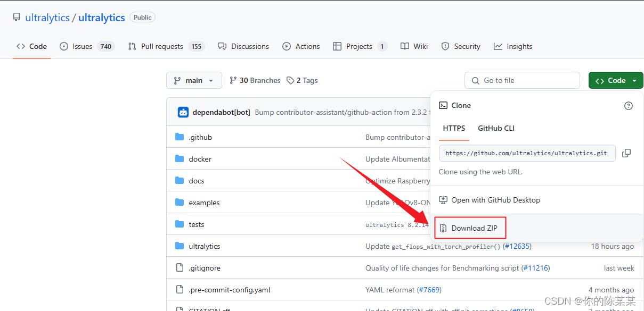Open the Issues tab
This screenshot has width=644, height=311.
[87, 46]
